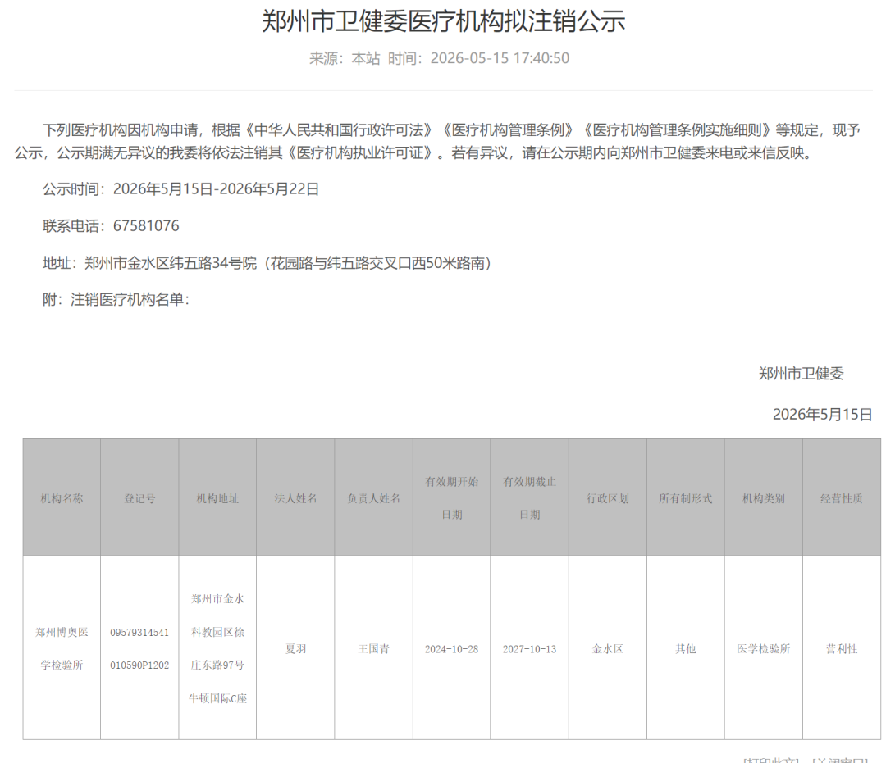Click the registration number cell 09579314541010590P1202

pos(139,648)
